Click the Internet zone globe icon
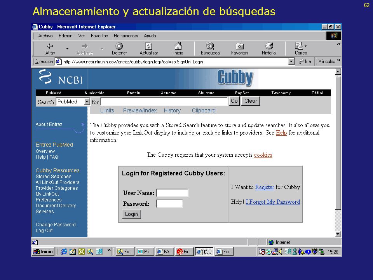 tap(271, 242)
